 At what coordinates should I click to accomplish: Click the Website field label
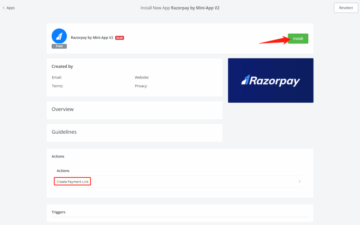(x=142, y=77)
